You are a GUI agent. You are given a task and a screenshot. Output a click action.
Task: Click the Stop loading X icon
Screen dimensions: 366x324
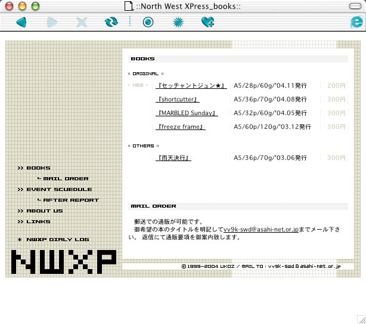82,23
